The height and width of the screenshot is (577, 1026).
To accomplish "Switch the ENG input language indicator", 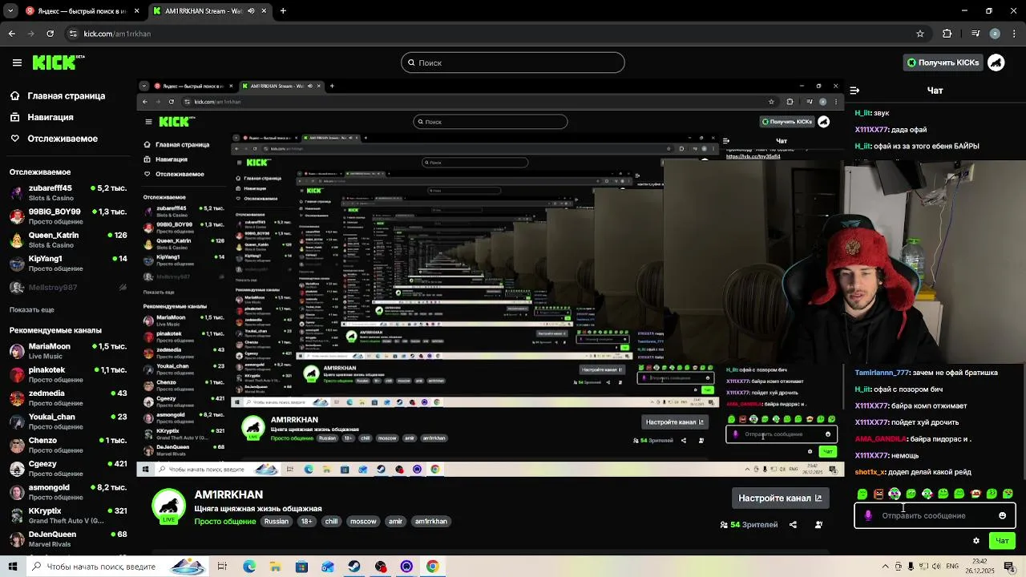I will tap(952, 567).
